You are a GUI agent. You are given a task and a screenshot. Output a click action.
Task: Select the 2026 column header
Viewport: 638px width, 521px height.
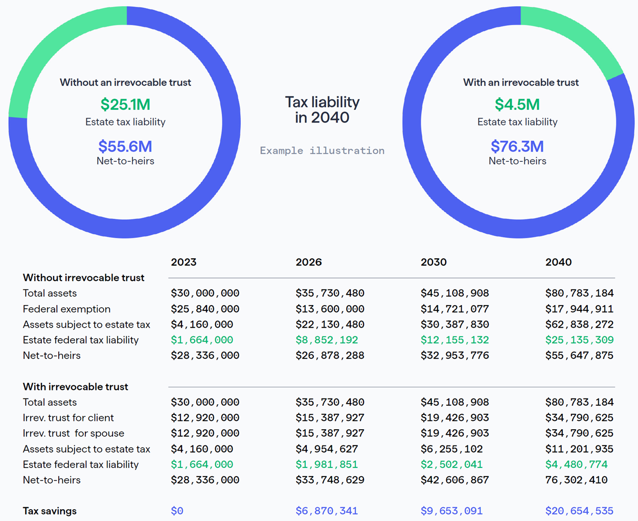click(x=309, y=262)
